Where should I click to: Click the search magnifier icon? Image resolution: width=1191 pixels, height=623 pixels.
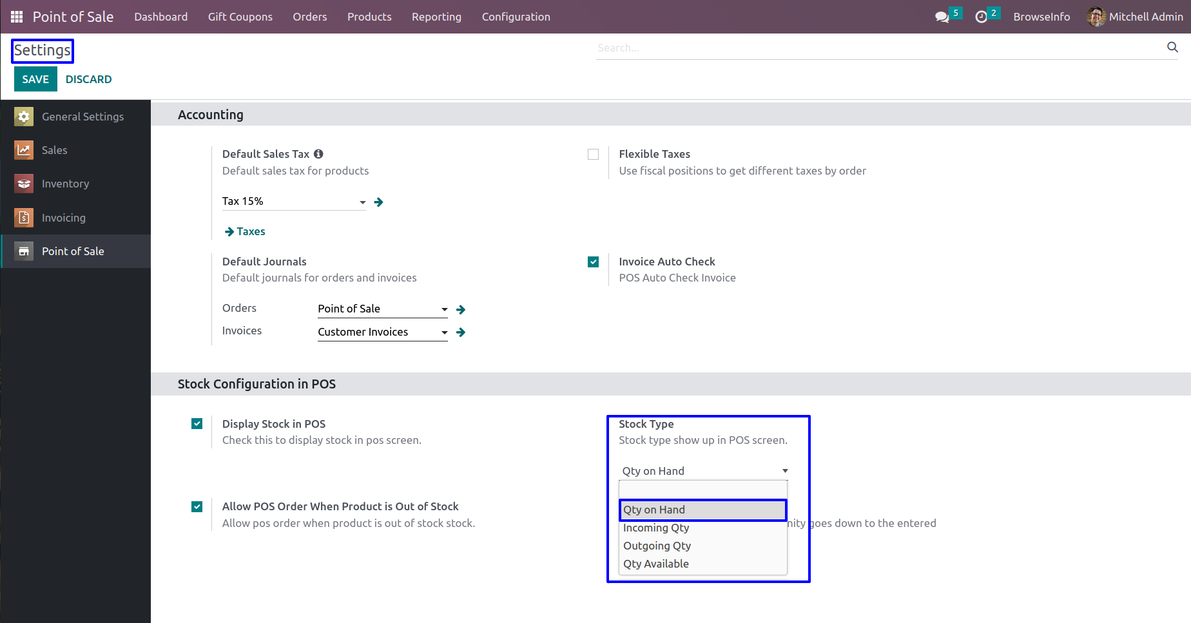(x=1172, y=47)
